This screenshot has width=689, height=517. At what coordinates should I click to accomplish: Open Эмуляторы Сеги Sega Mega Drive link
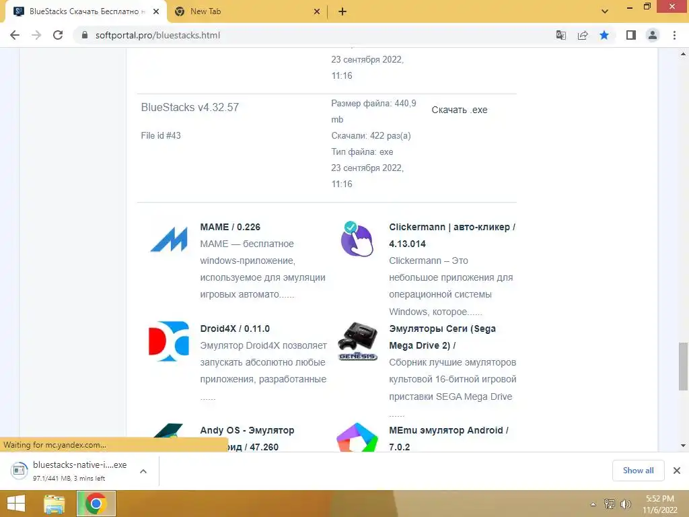click(x=443, y=337)
